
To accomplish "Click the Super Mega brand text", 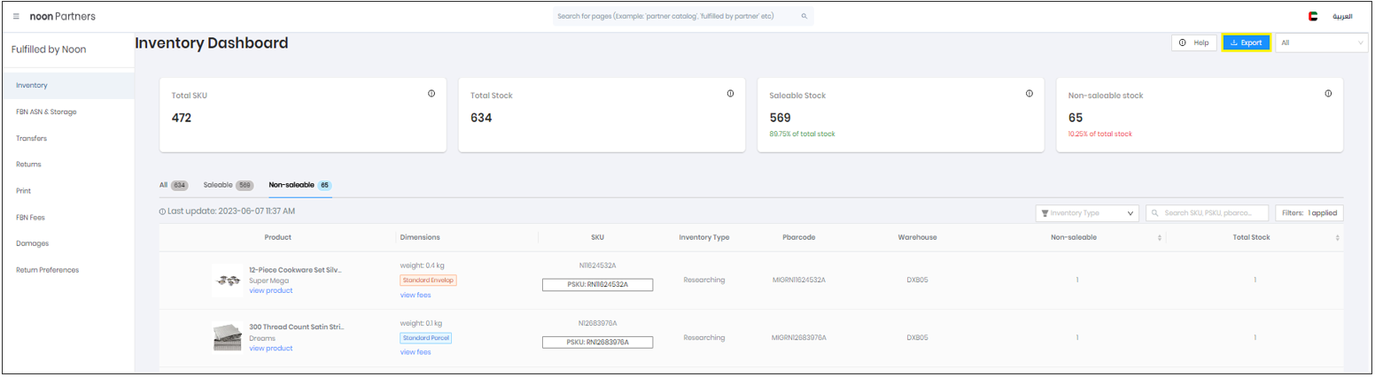I will click(x=268, y=280).
